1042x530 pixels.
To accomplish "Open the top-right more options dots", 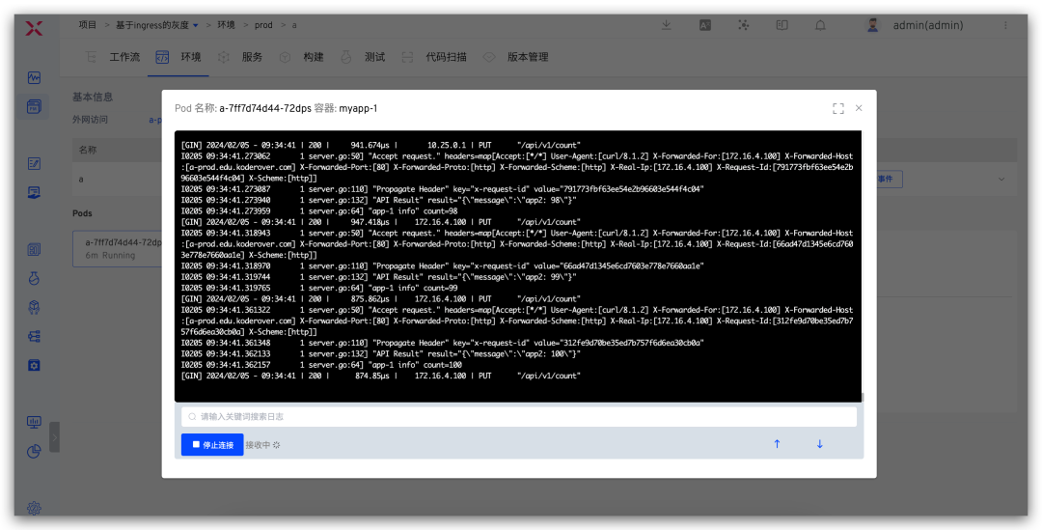I will click(1005, 25).
